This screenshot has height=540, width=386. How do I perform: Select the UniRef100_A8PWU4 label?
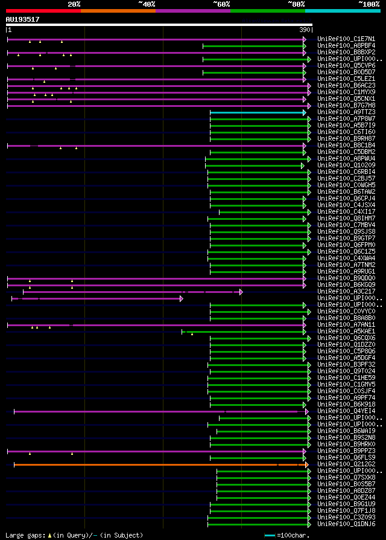coord(346,158)
